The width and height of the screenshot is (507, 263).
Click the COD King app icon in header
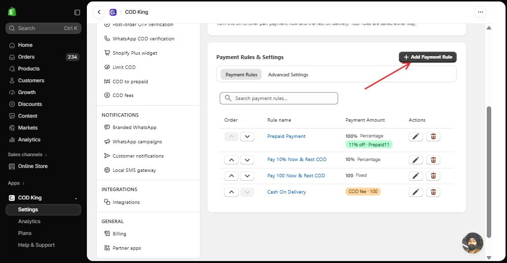(x=113, y=12)
